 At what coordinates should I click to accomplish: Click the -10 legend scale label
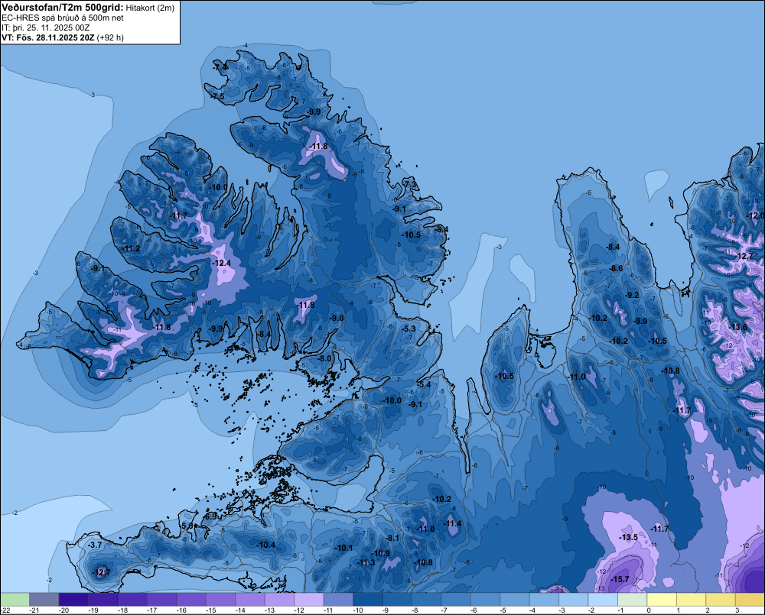[x=357, y=610]
